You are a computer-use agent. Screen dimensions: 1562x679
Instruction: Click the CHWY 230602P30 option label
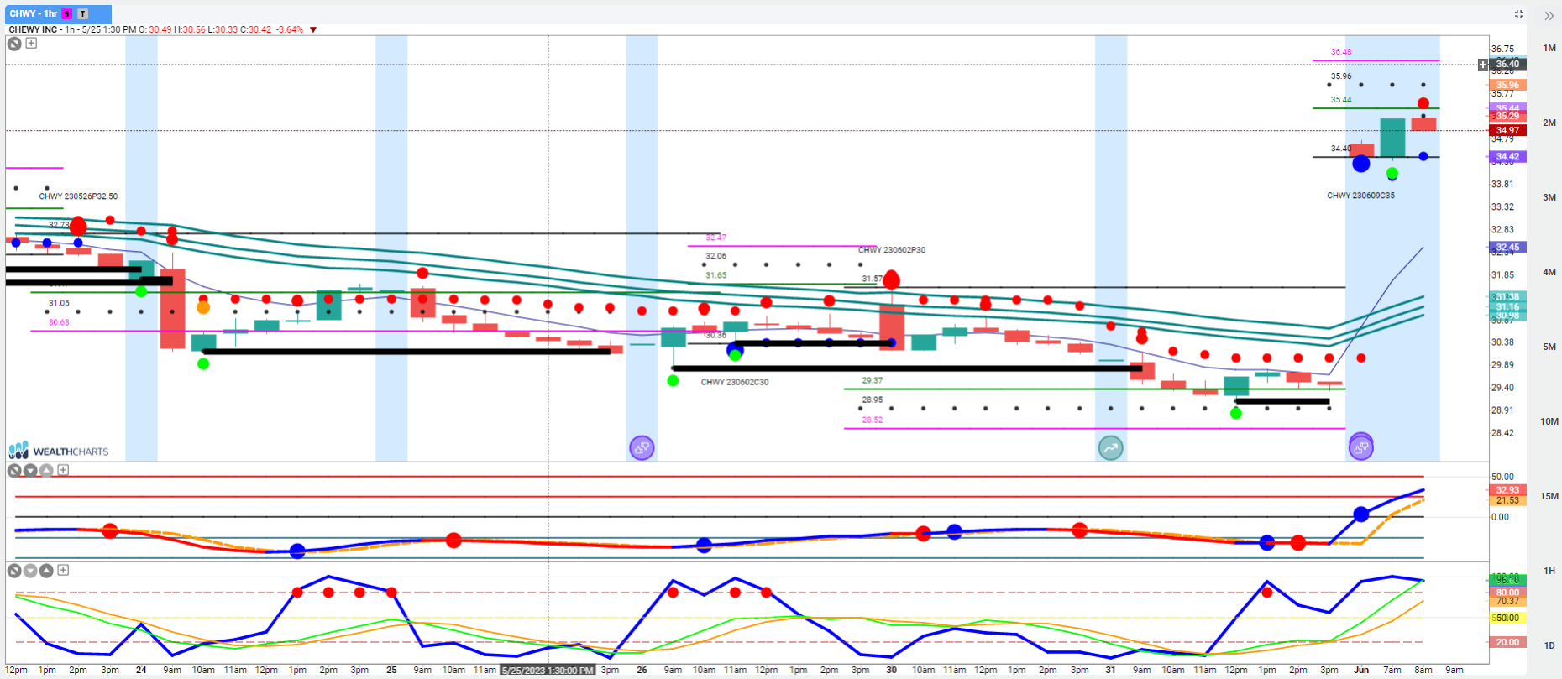pyautogui.click(x=892, y=250)
